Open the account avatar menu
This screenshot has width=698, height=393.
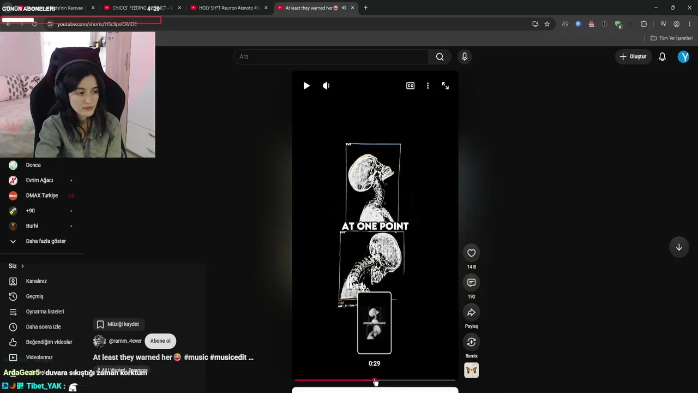click(683, 57)
